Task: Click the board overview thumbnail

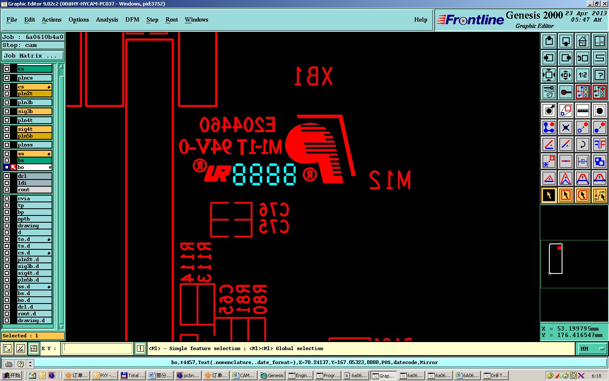Action: tap(556, 259)
